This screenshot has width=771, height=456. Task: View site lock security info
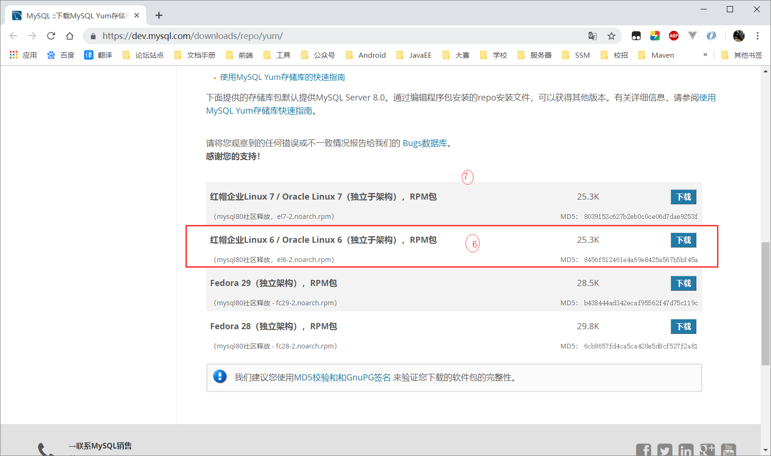click(x=93, y=36)
